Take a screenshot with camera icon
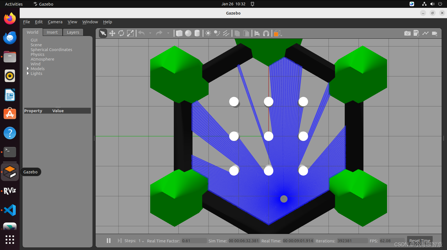The image size is (447, 250). click(407, 33)
